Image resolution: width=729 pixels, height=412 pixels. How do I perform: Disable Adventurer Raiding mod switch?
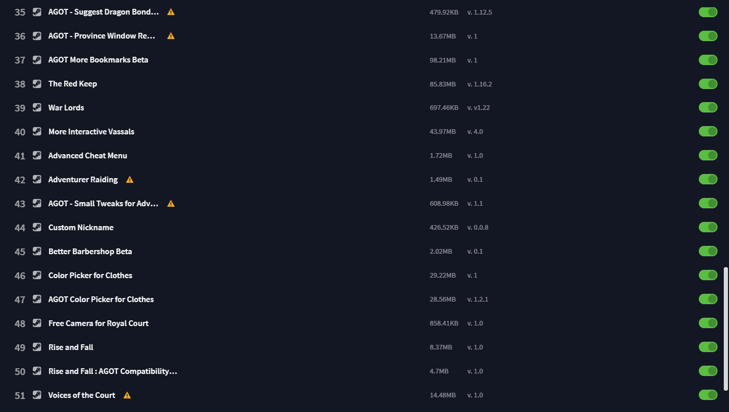tap(708, 179)
